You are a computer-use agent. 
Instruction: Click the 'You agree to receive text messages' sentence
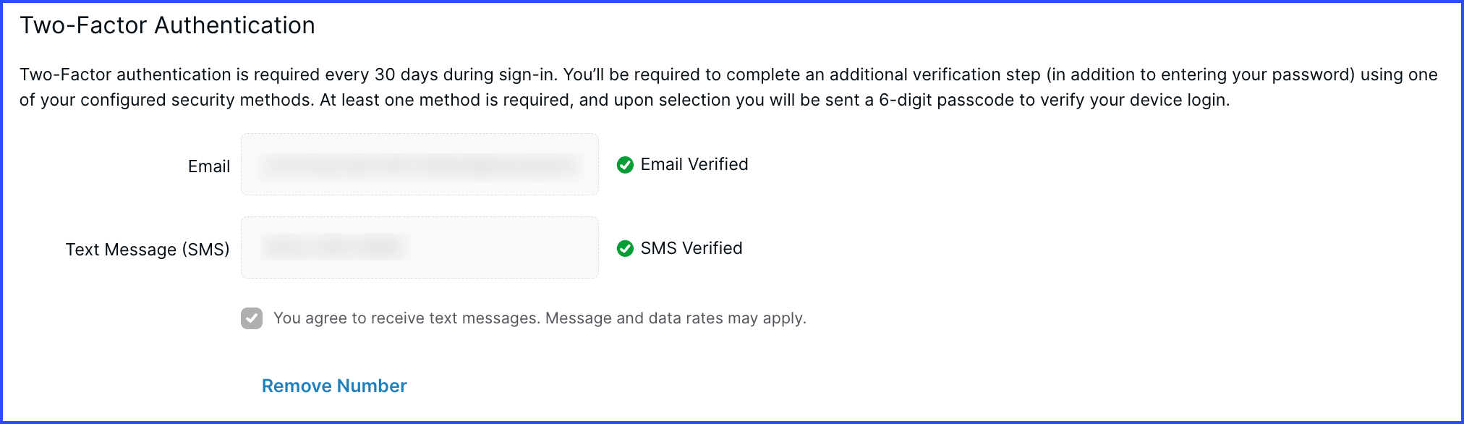point(407,318)
